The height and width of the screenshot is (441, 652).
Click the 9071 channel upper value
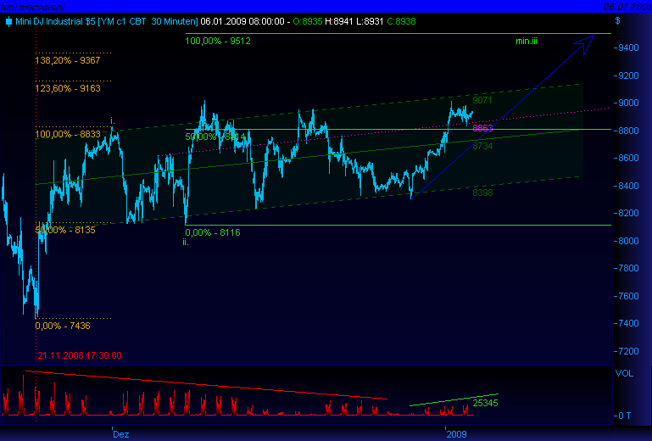(482, 100)
